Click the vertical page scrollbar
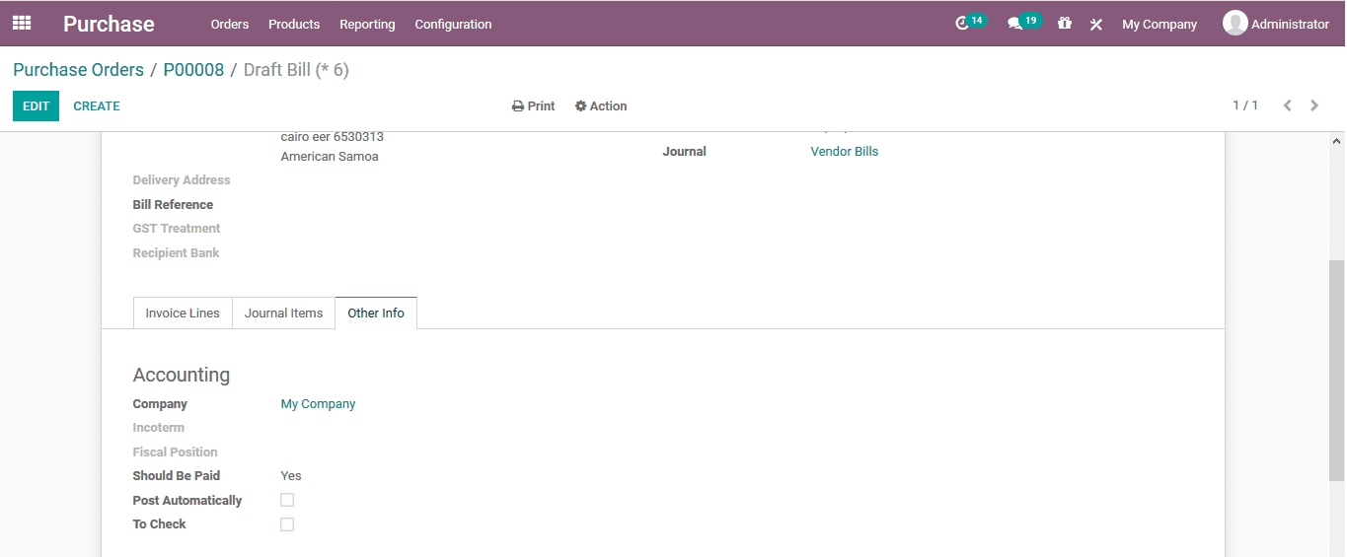 click(1336, 370)
